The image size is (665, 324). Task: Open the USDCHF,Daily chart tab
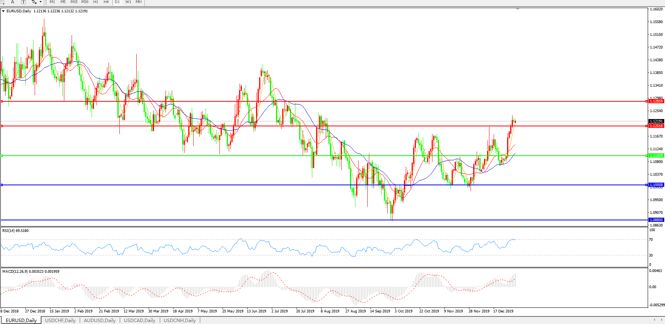pos(60,320)
